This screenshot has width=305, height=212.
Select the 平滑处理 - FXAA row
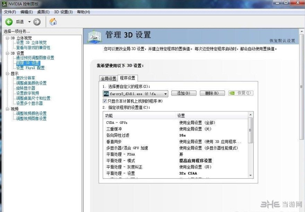176,154
